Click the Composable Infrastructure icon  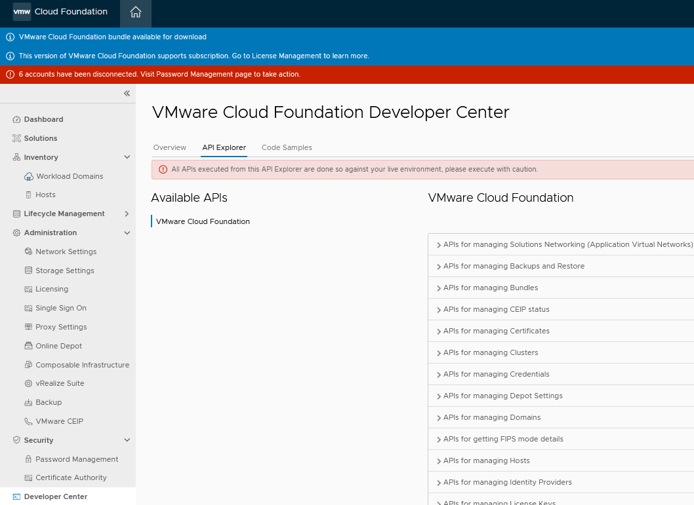coord(28,365)
